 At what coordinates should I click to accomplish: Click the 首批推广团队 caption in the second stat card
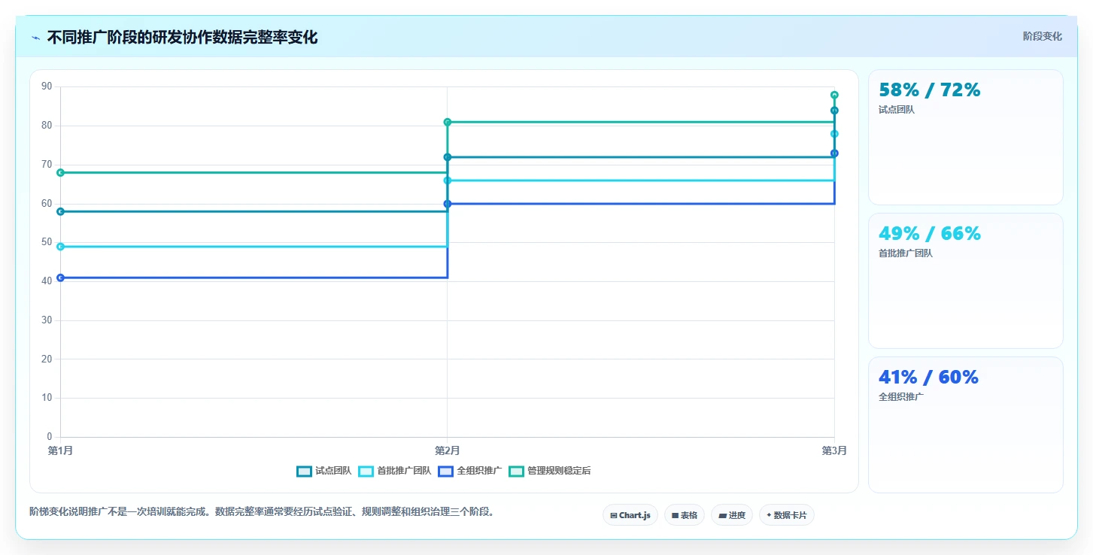pyautogui.click(x=906, y=253)
